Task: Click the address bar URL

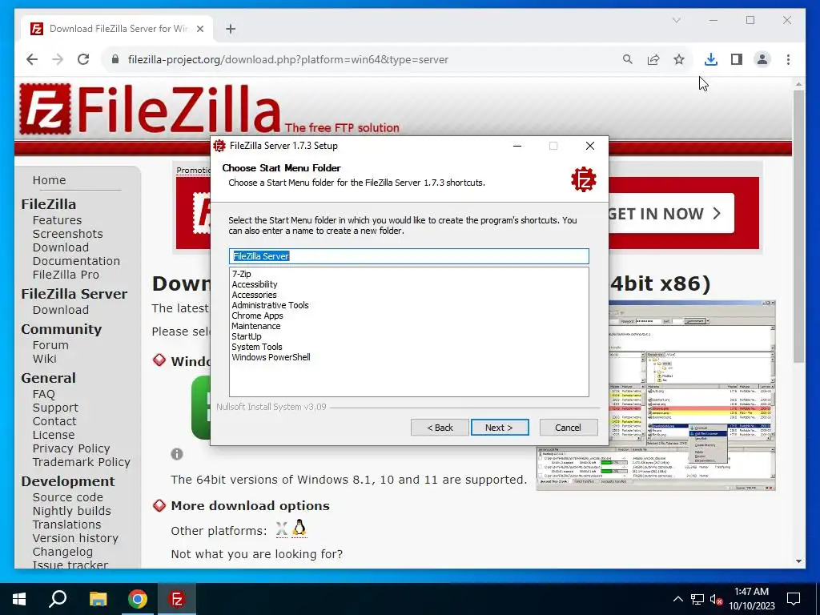Action: pyautogui.click(x=288, y=59)
